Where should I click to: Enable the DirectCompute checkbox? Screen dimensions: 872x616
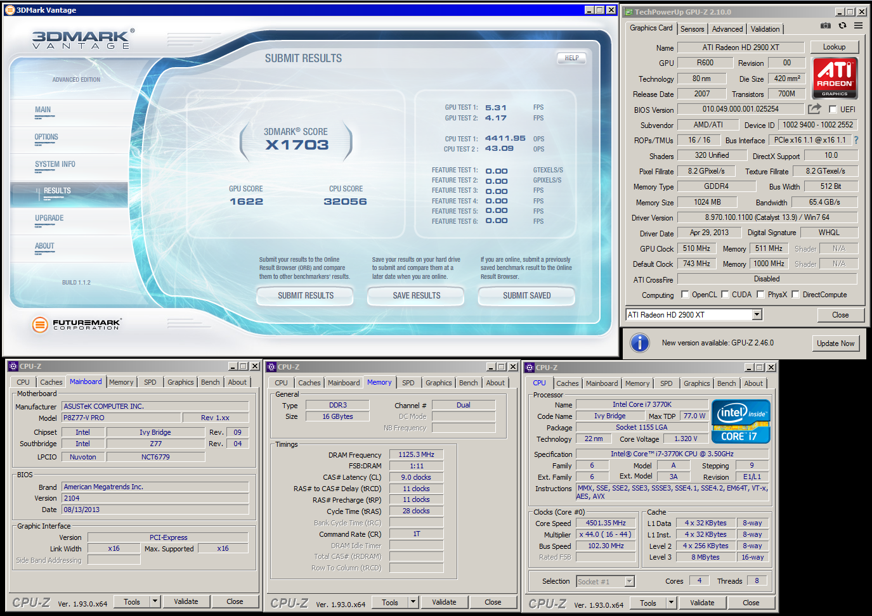(x=795, y=295)
